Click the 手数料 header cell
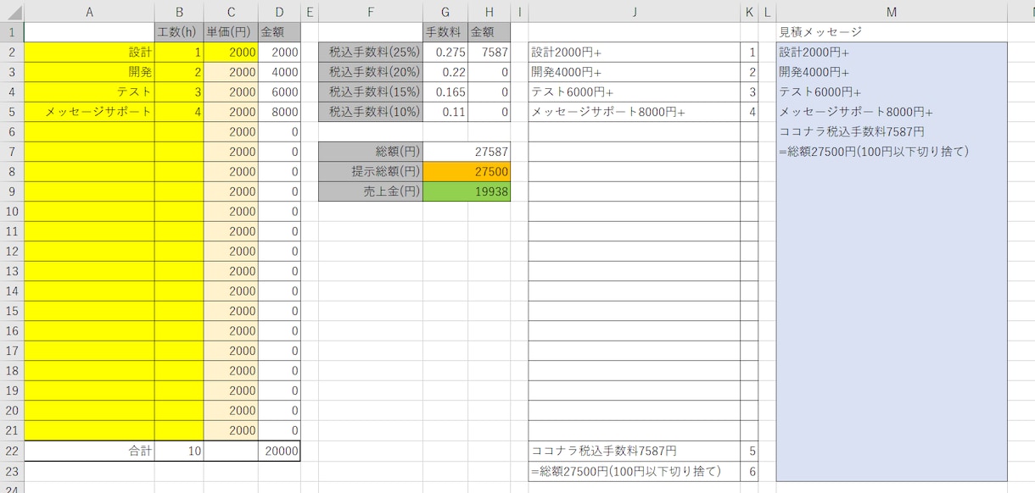This screenshot has width=1035, height=493. click(x=445, y=32)
